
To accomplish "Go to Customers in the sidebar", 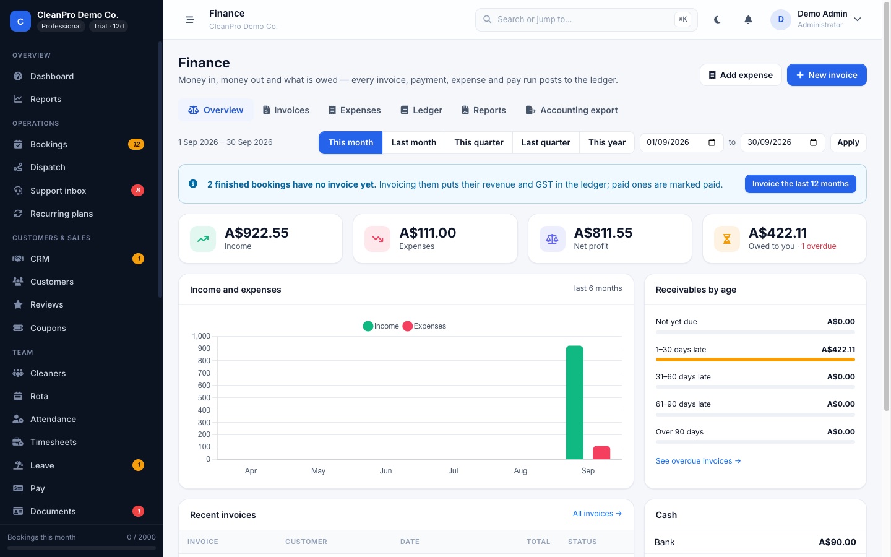I will pos(79,282).
